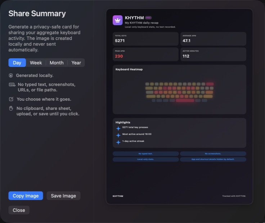Click the sparkle icon beside 1-day active streak
265x223 pixels.
click(x=118, y=142)
